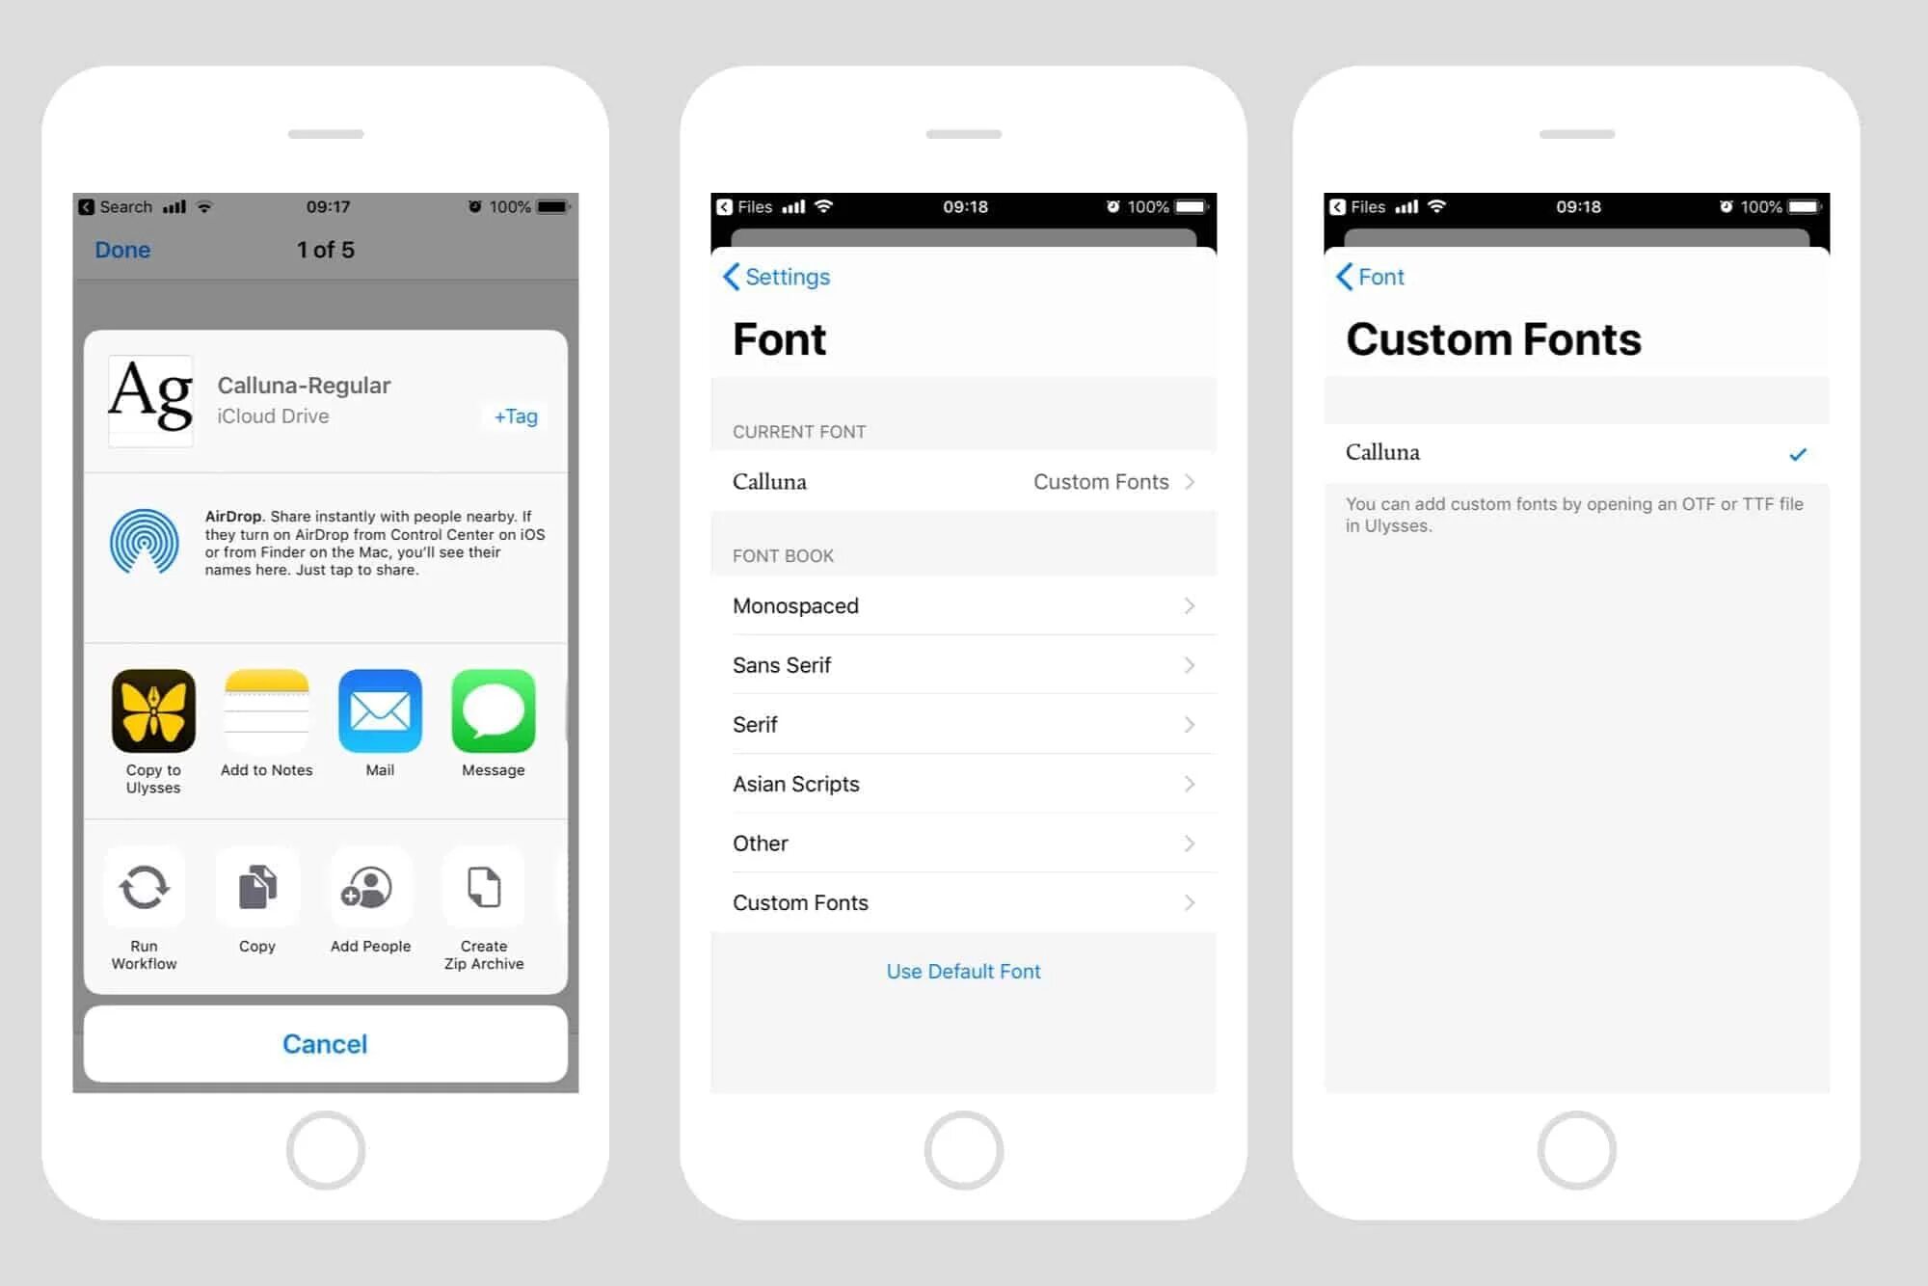Viewport: 1928px width, 1286px height.
Task: Tap Use Default Font button
Action: (x=963, y=970)
